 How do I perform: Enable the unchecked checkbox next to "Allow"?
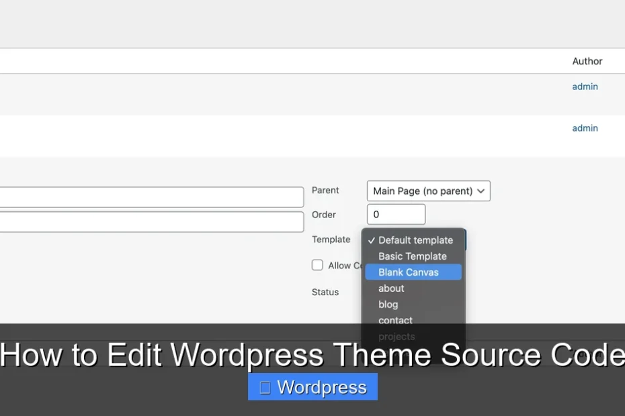click(x=317, y=265)
